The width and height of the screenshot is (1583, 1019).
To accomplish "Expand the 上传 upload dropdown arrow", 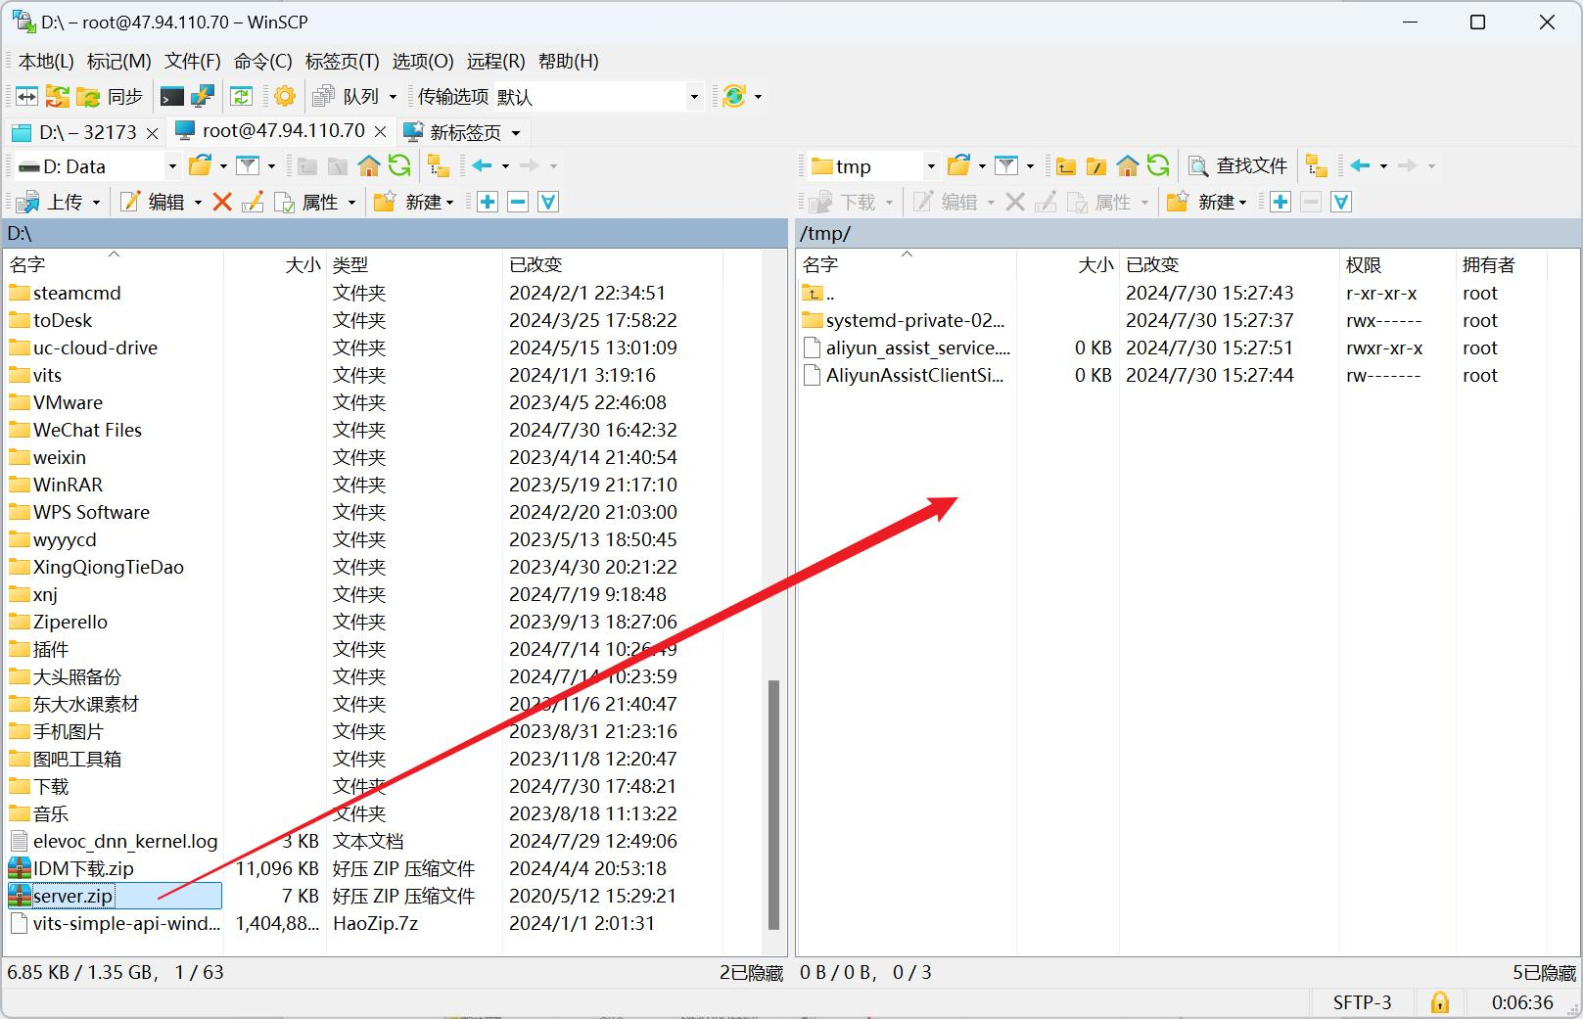I will point(96,203).
